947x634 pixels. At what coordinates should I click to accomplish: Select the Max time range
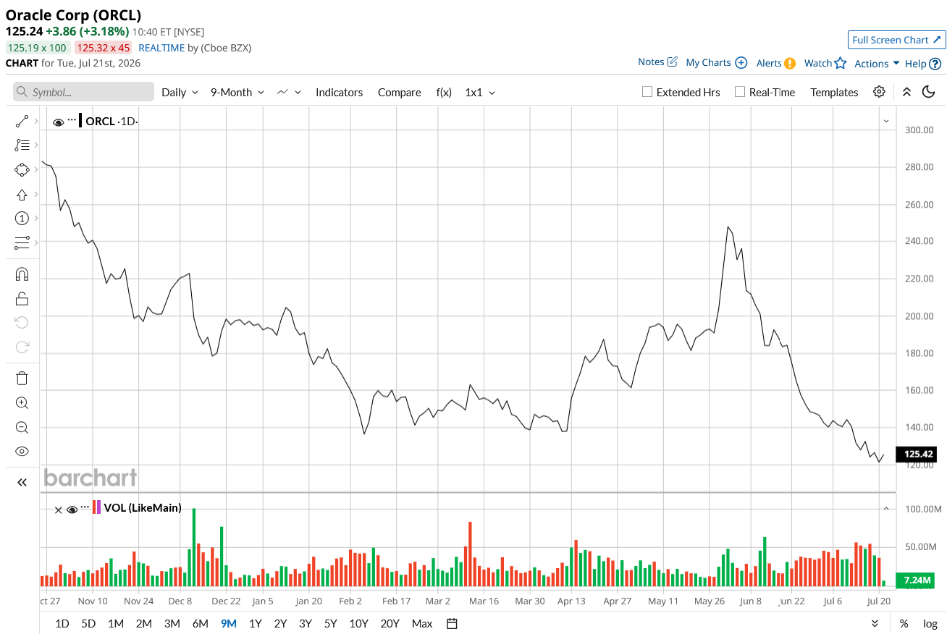422,623
